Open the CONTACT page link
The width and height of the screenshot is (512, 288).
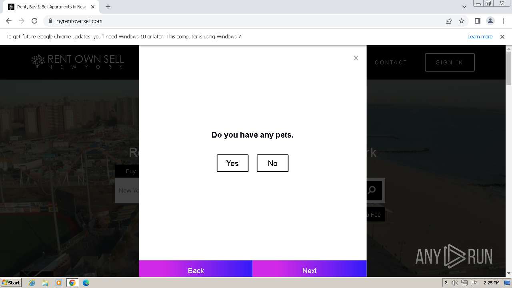pos(391,62)
